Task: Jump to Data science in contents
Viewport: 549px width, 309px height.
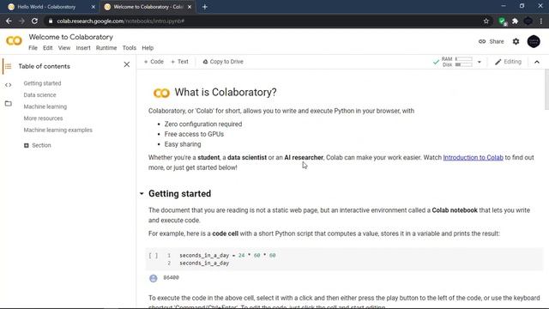Action: click(40, 95)
